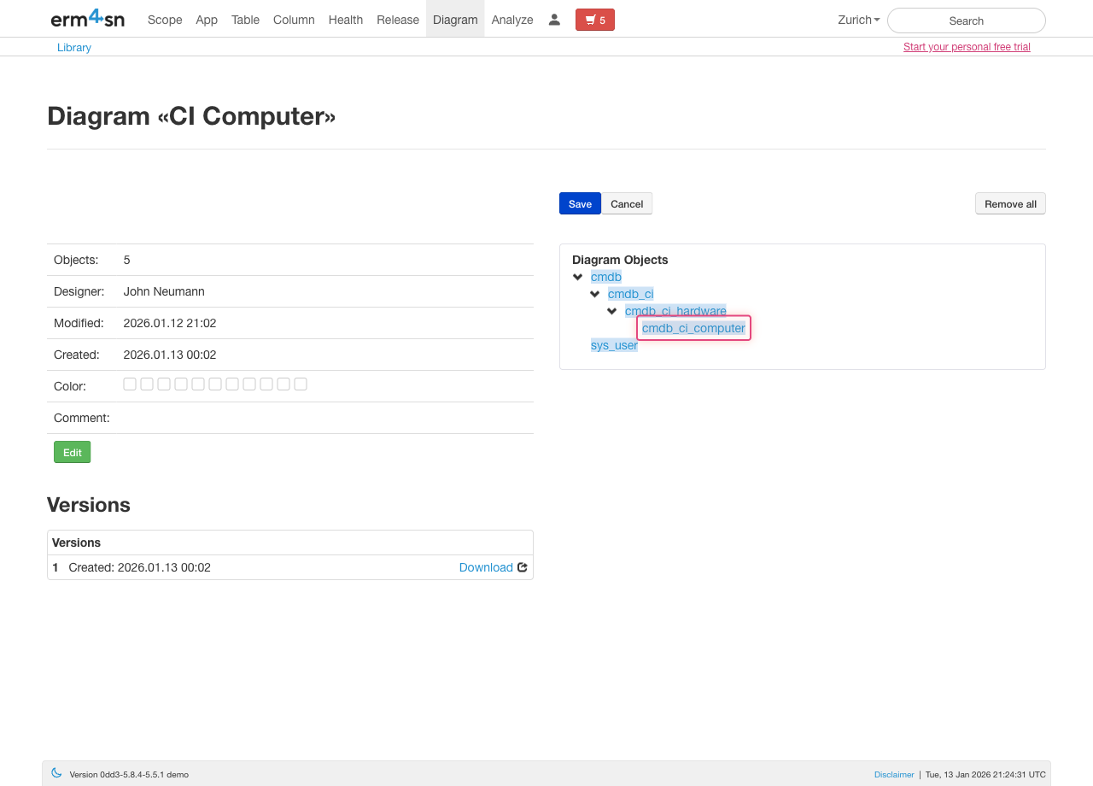Screen dimensions: 1093x786
Task: Select the last color checkbox
Action: click(301, 384)
